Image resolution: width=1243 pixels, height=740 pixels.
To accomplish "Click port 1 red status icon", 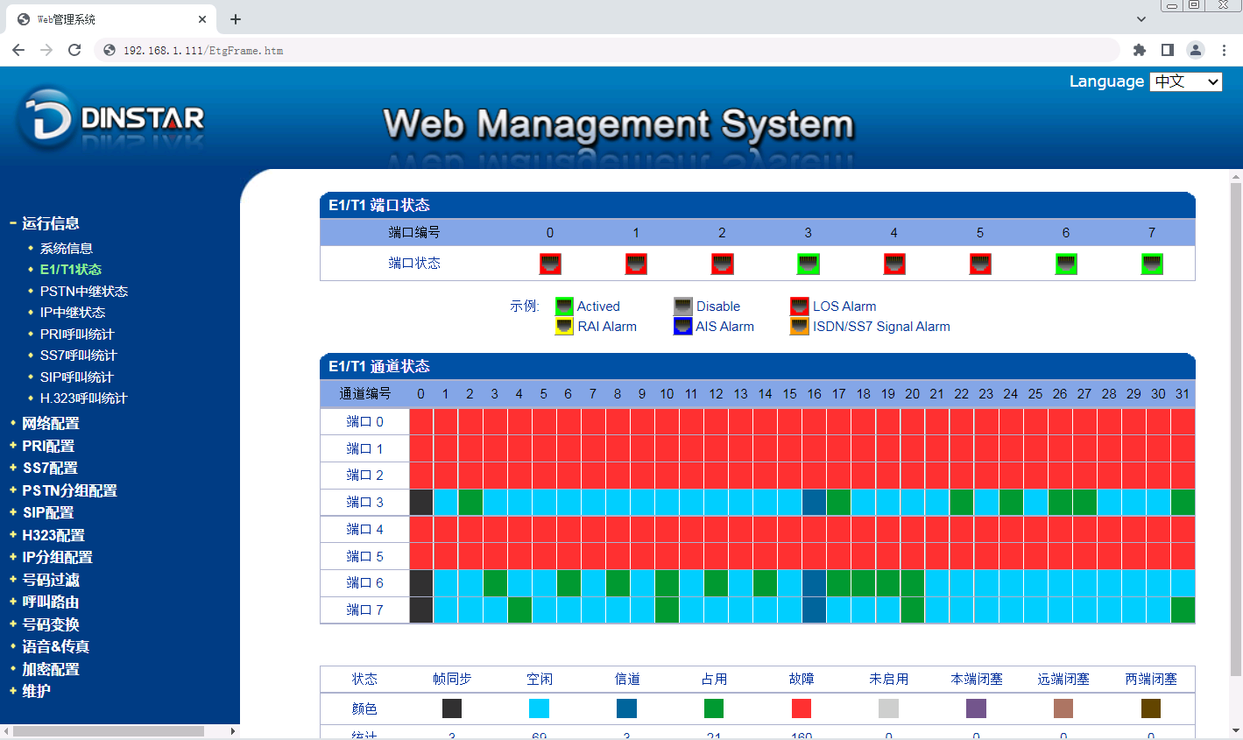I will click(x=636, y=264).
